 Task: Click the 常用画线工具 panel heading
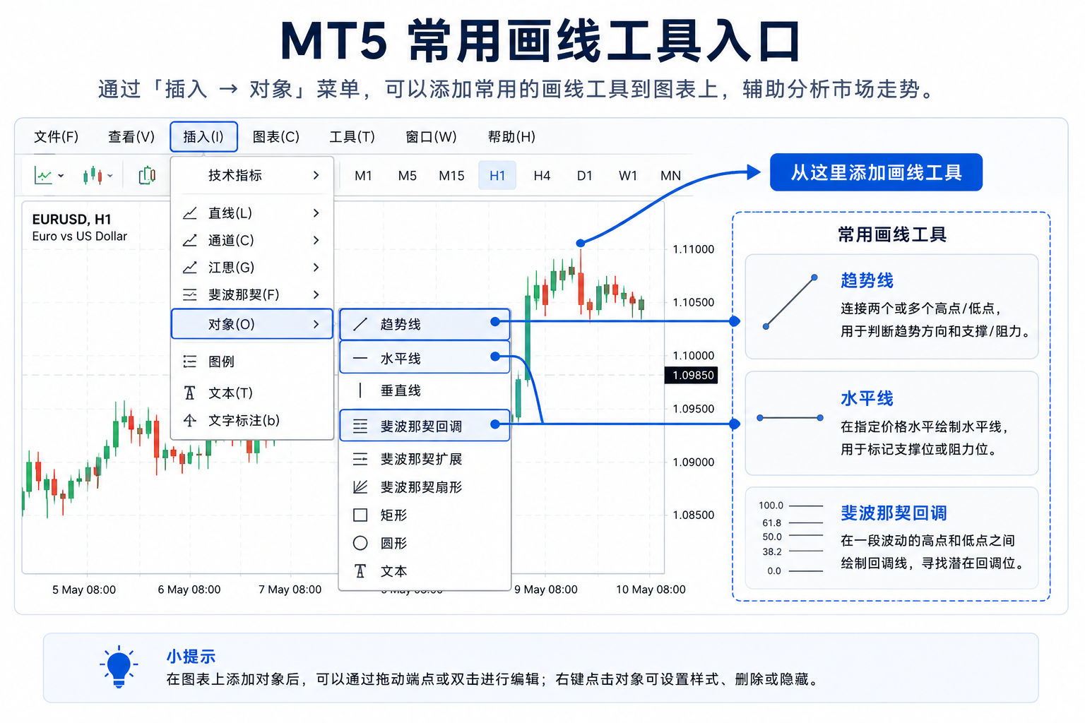pyautogui.click(x=892, y=234)
